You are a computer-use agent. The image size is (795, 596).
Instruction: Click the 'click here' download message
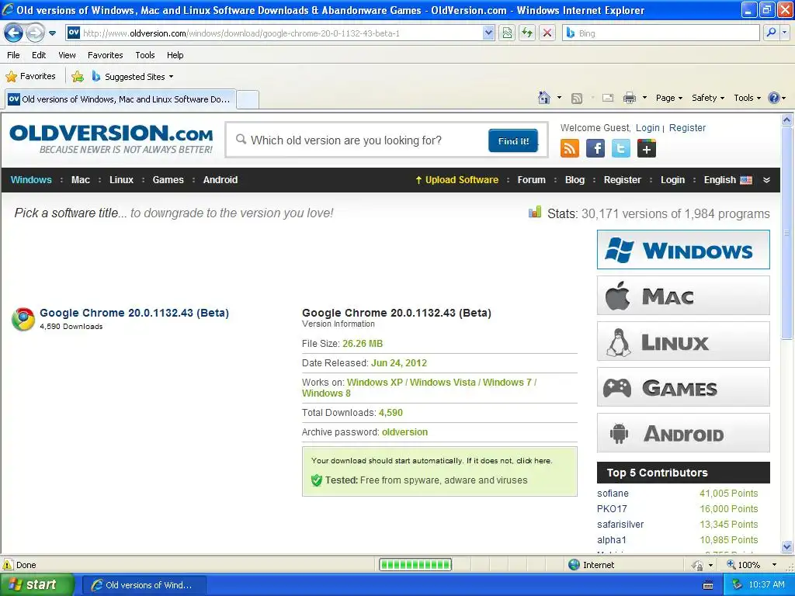pyautogui.click(x=533, y=461)
